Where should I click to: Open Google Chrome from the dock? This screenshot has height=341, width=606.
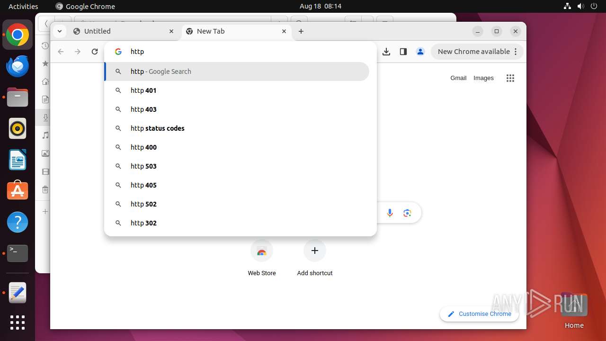pos(18,35)
